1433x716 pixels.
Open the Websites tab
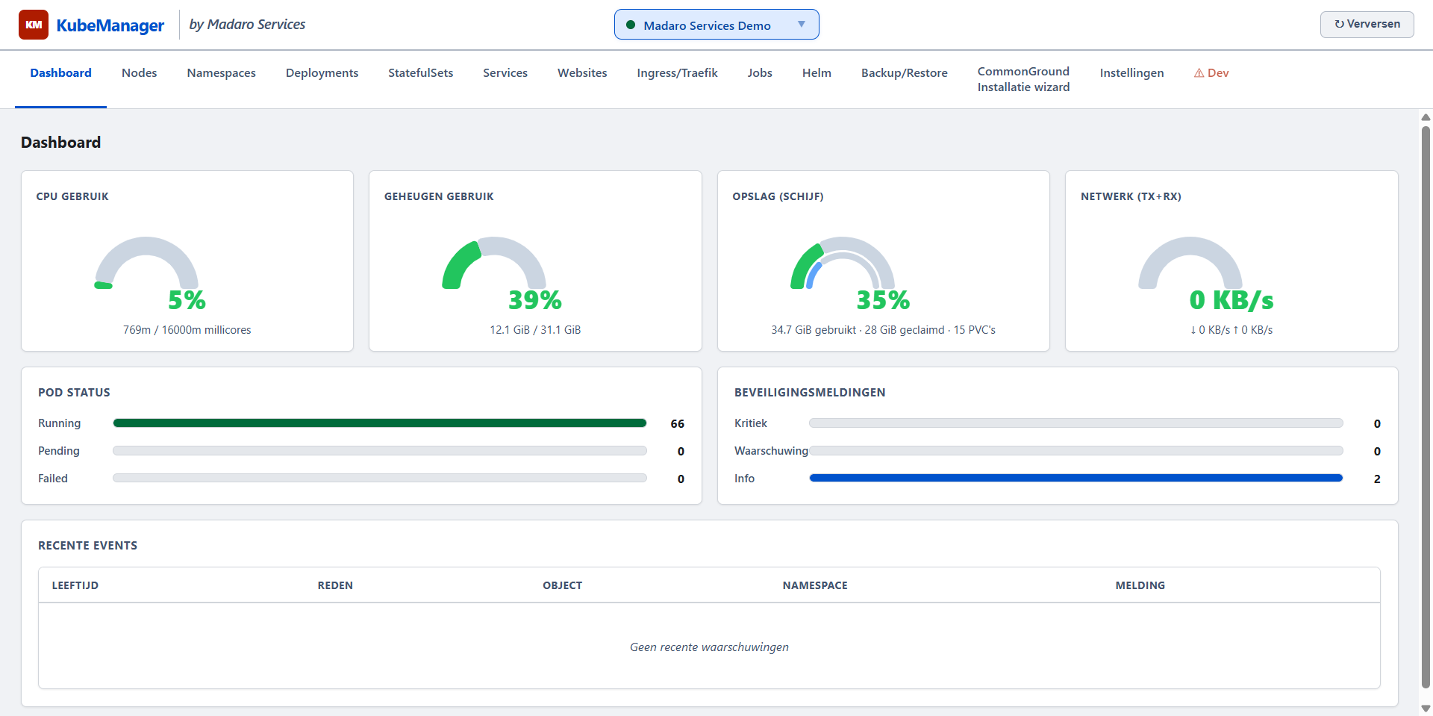coord(582,73)
